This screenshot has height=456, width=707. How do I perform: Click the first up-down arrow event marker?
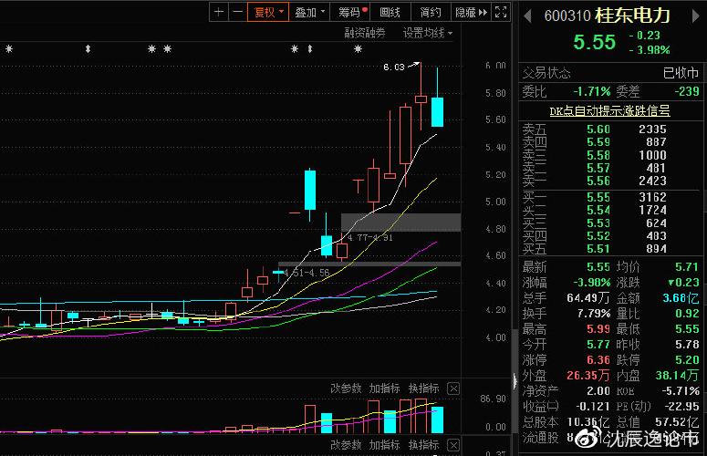tap(88, 48)
